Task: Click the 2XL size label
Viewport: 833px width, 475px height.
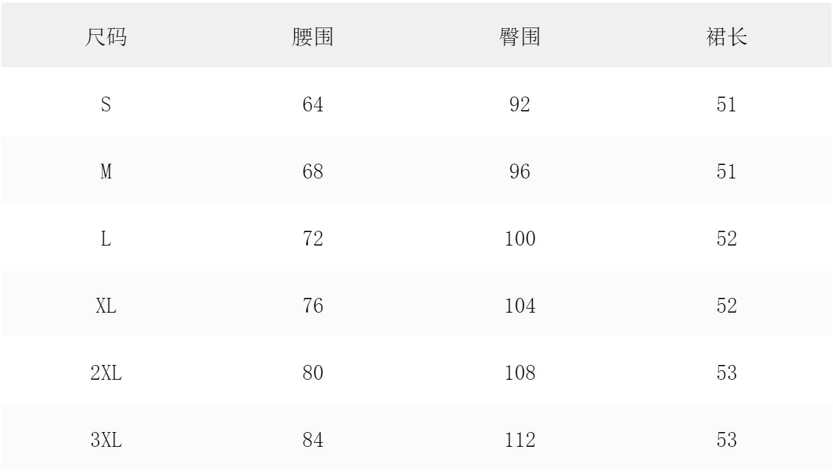Action: click(x=105, y=374)
